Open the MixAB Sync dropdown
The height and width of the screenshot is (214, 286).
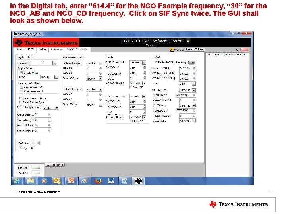194,105
